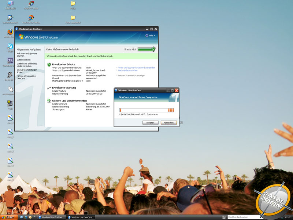293x220 pixels.
Task: Open the Hilfe dropdown menu
Action: [x=150, y=36]
